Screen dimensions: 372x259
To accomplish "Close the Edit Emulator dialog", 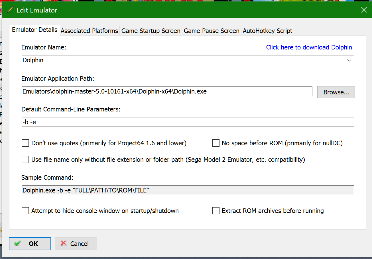I will [364, 10].
